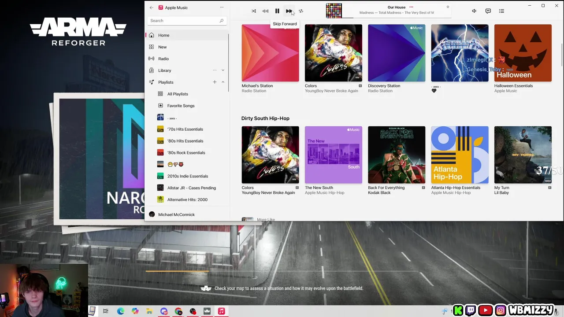Click the Kodak Black artist link

tap(379, 193)
